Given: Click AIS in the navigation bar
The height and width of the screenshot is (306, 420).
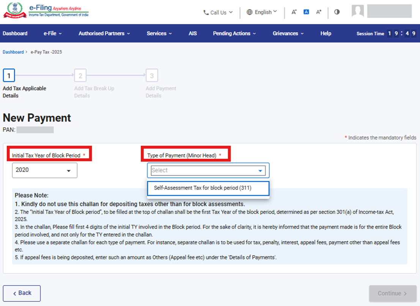Looking at the screenshot, I should 192,33.
